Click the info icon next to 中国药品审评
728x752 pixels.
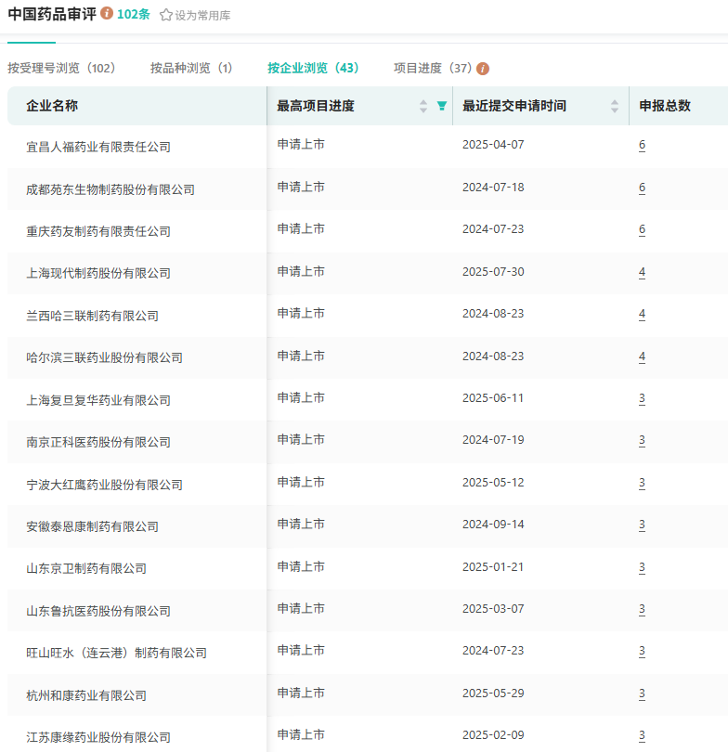tap(107, 13)
